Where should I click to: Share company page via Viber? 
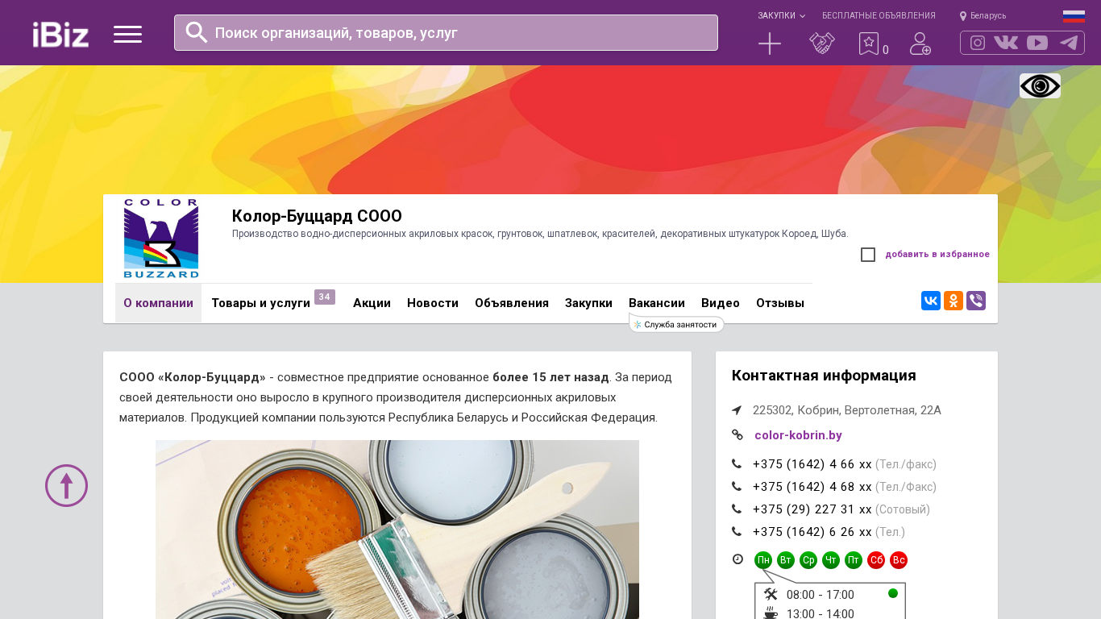(x=976, y=301)
